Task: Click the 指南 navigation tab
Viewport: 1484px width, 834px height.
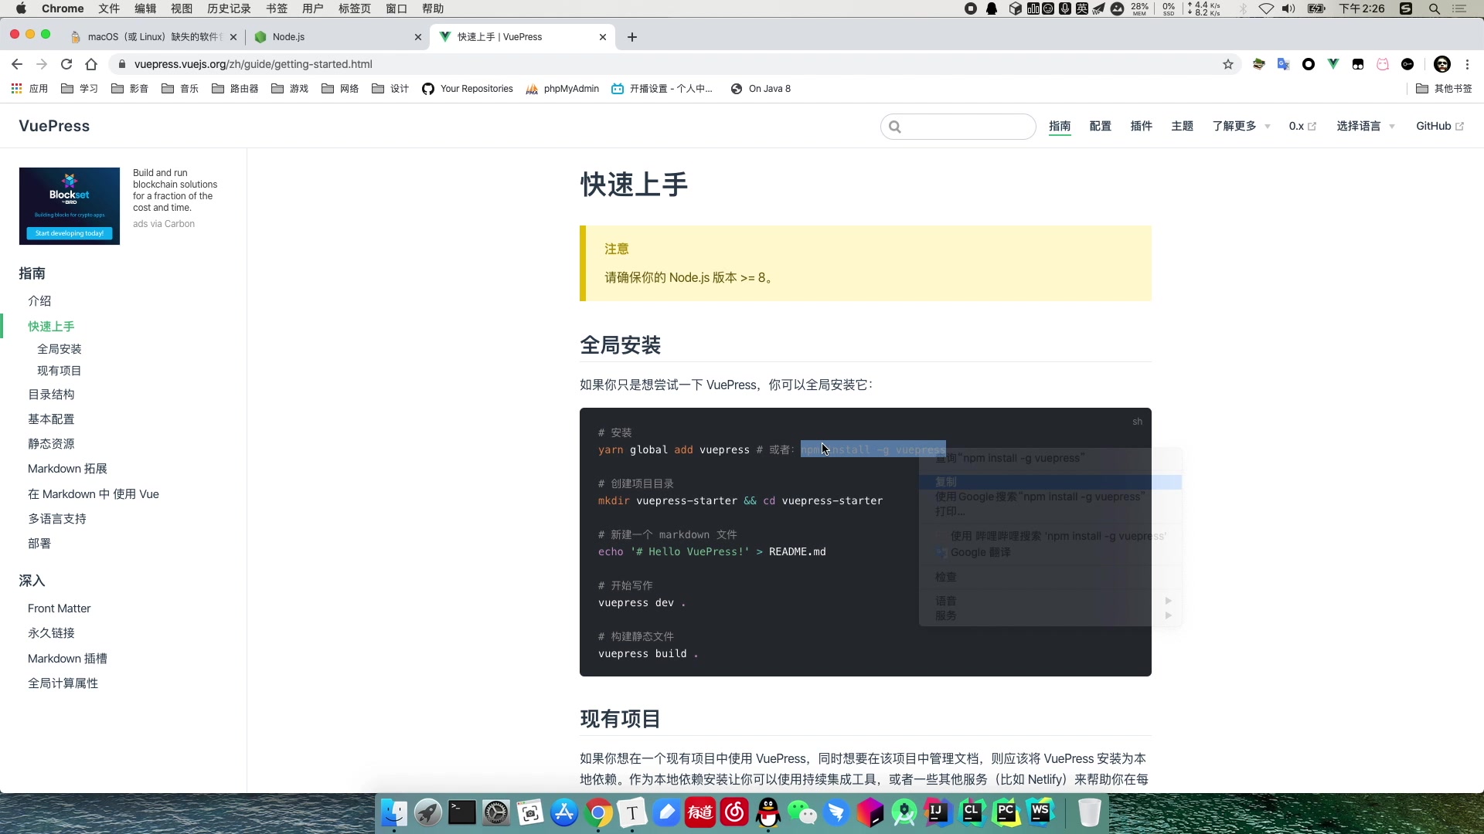Action: (1059, 125)
